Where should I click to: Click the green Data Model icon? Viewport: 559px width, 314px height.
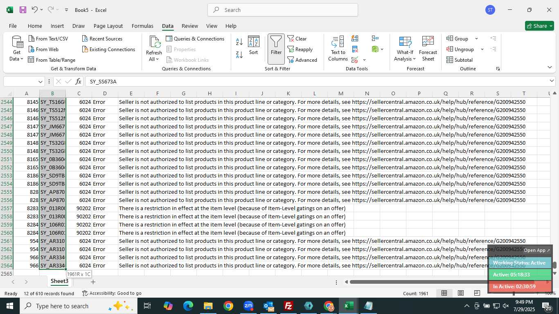coord(375,49)
